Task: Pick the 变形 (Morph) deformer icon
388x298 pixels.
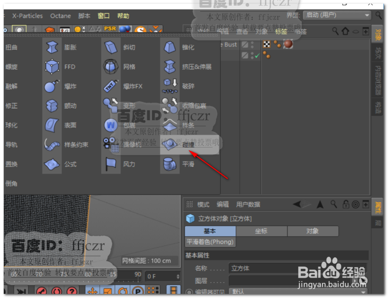Action: (x=110, y=105)
